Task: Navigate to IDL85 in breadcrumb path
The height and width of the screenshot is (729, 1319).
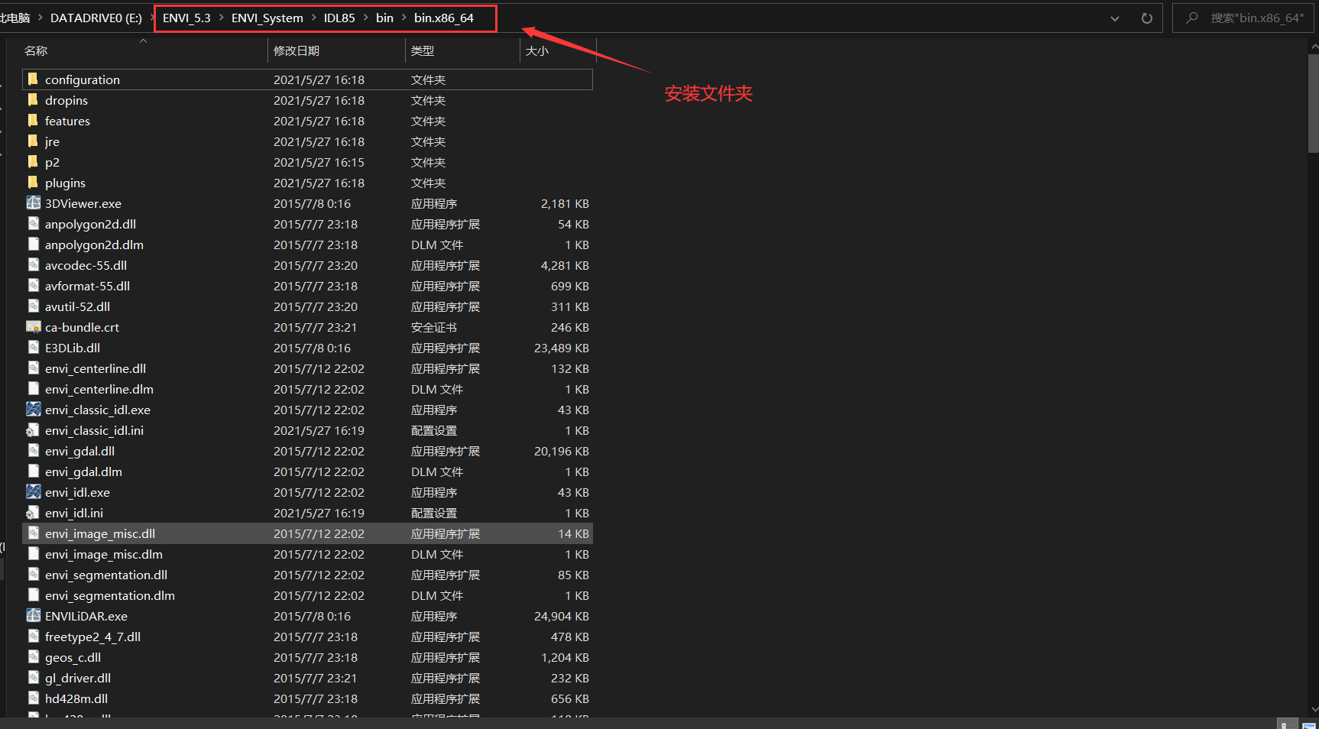Action: [x=339, y=18]
